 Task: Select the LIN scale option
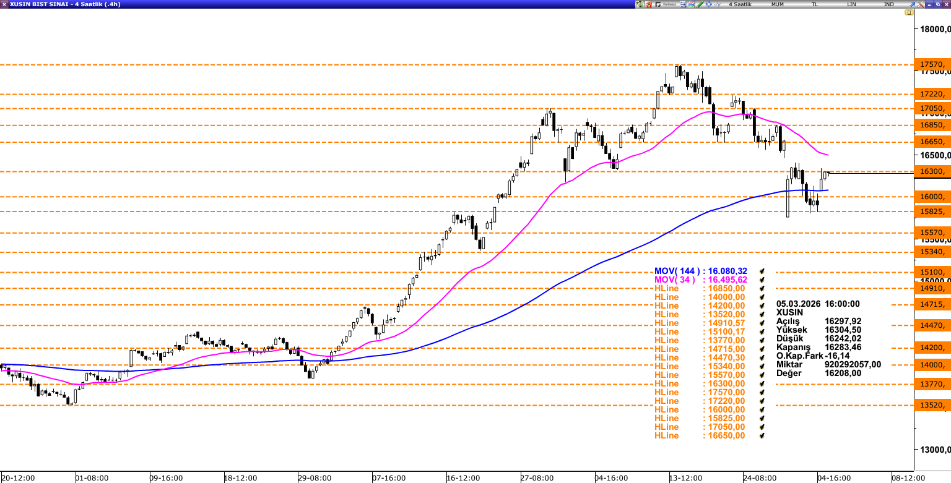pyautogui.click(x=852, y=4)
